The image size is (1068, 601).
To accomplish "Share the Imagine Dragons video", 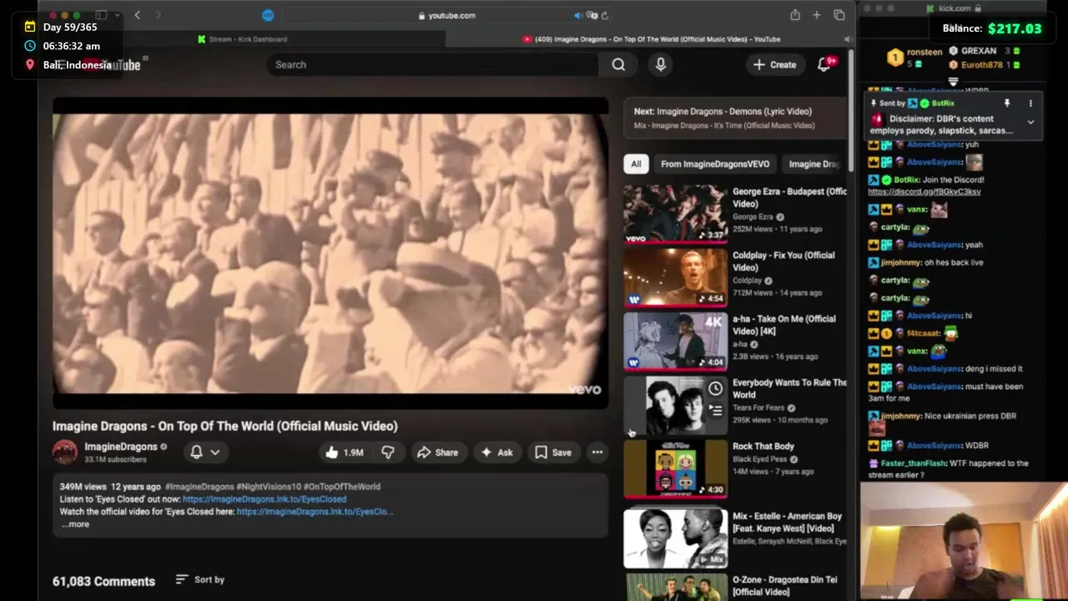I will pyautogui.click(x=437, y=452).
